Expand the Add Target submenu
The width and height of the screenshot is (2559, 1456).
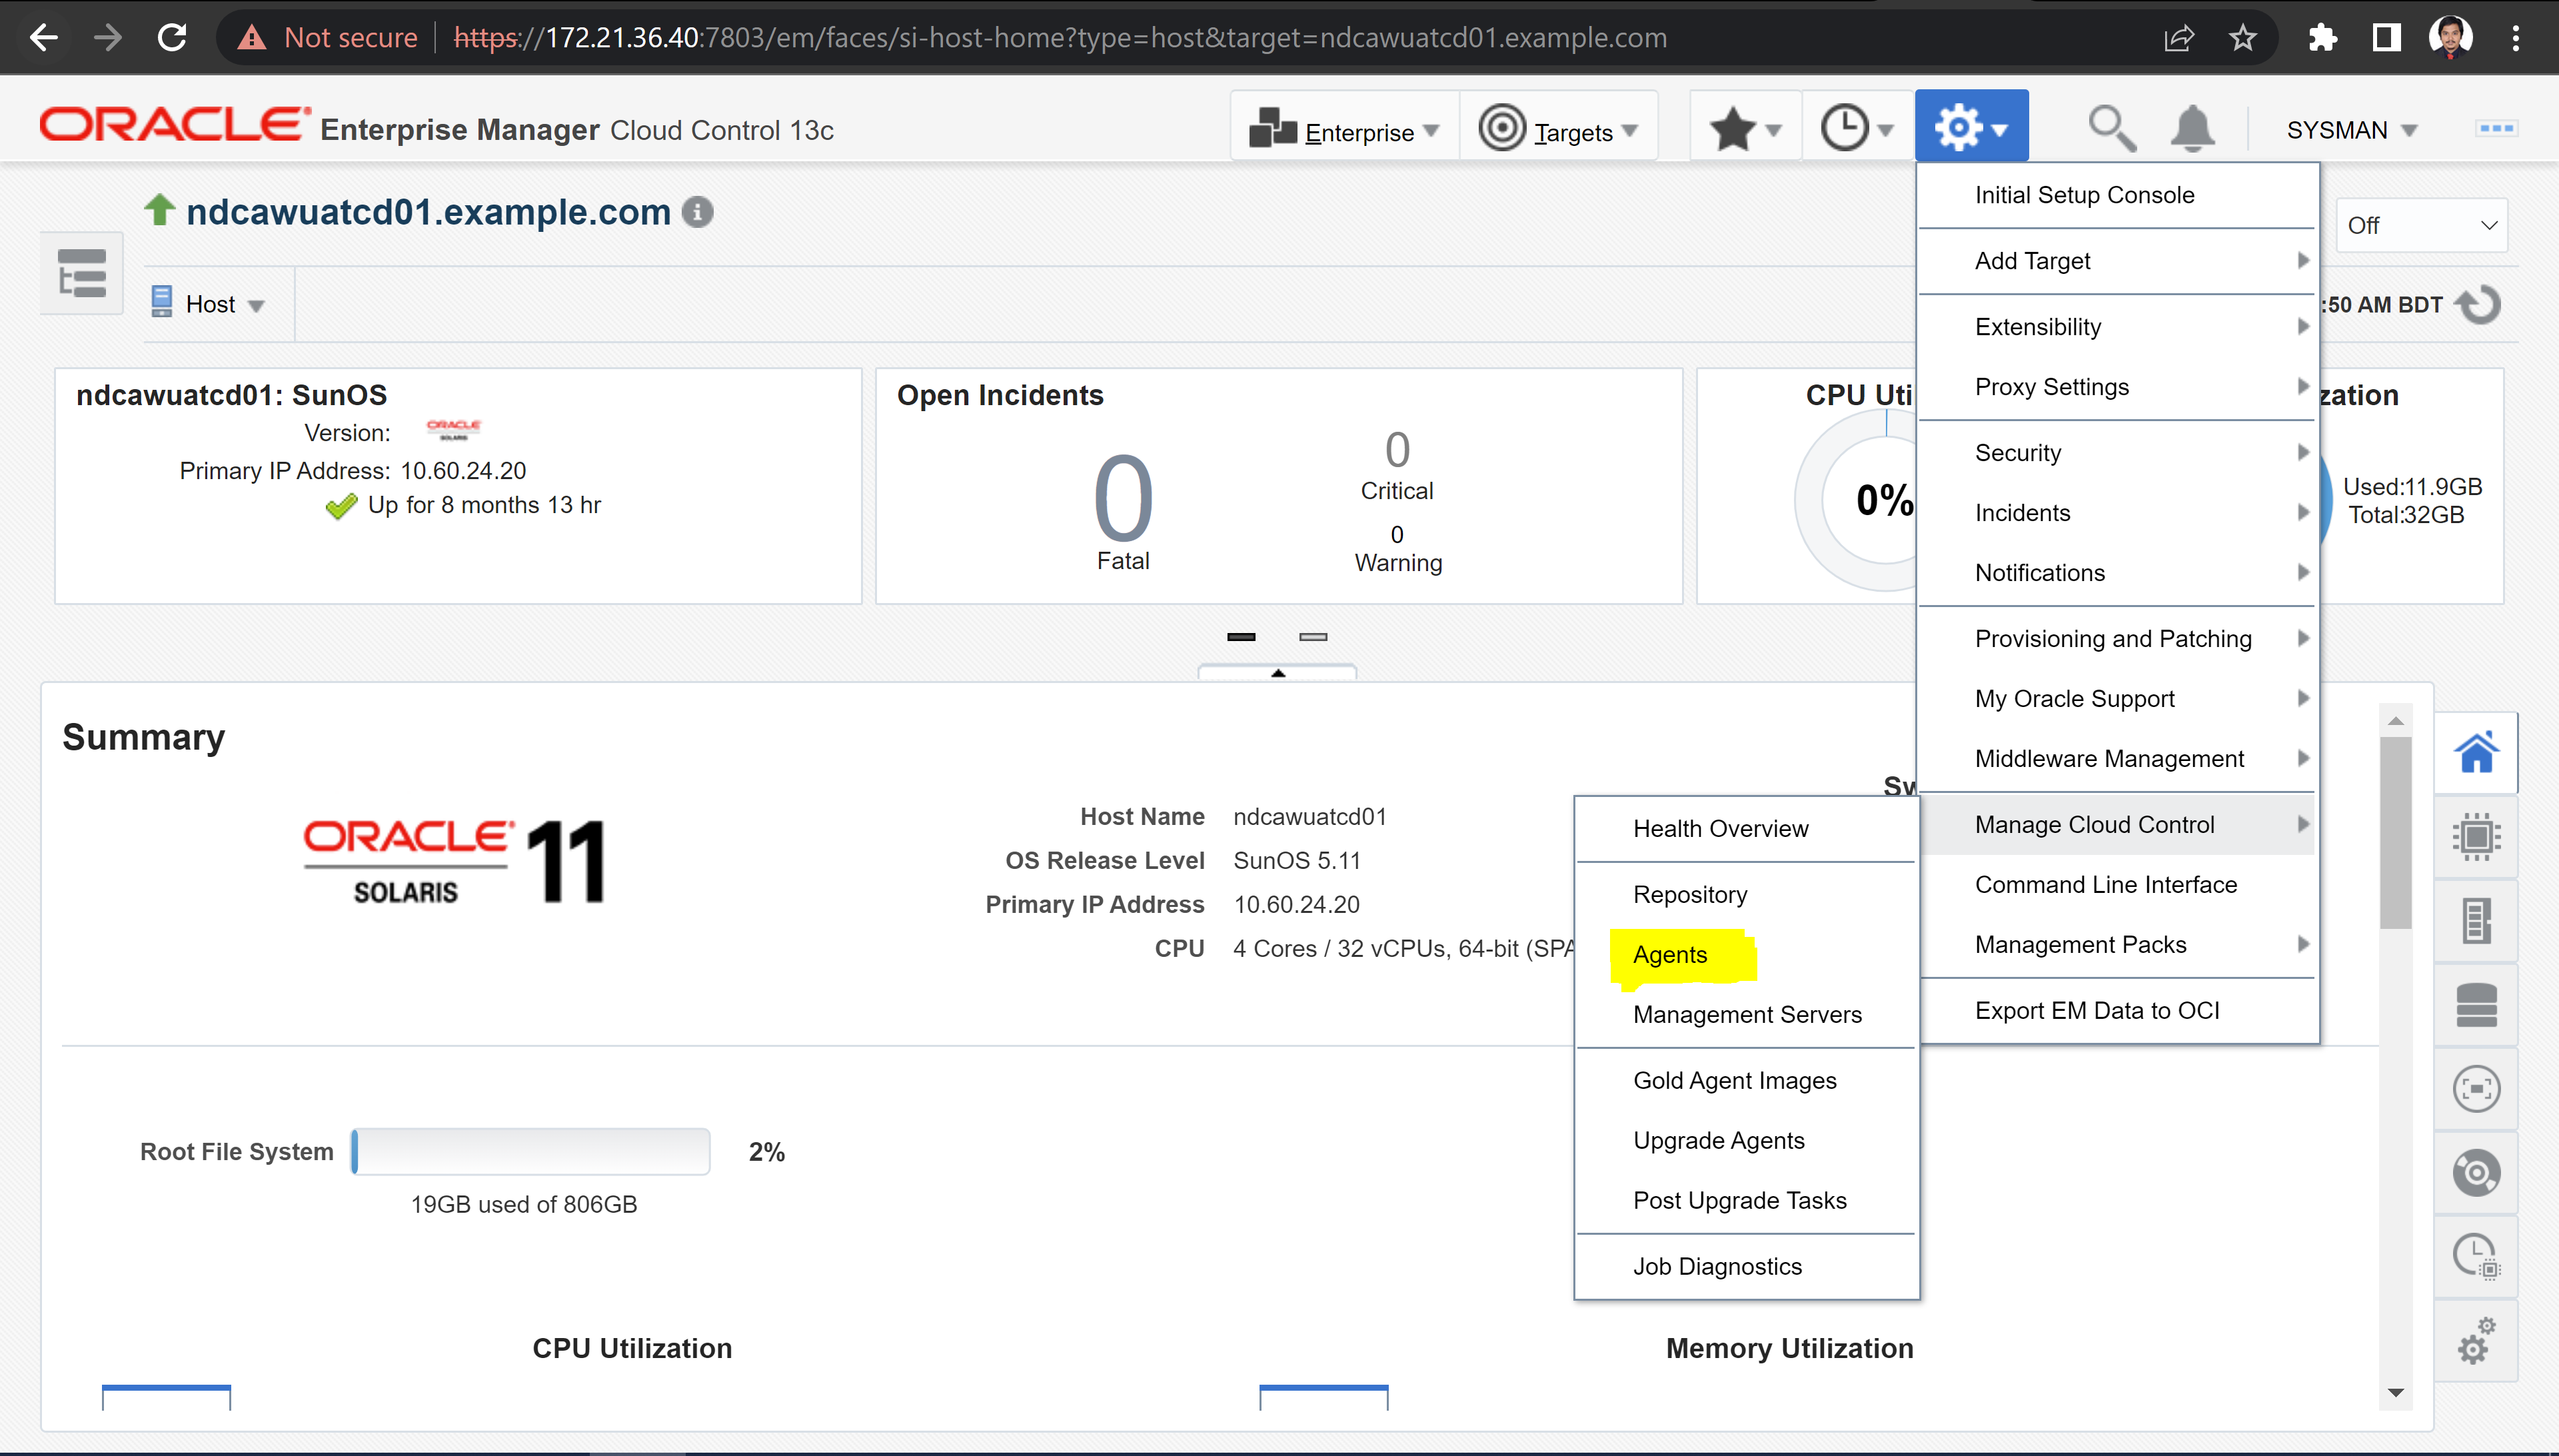(x=2117, y=261)
